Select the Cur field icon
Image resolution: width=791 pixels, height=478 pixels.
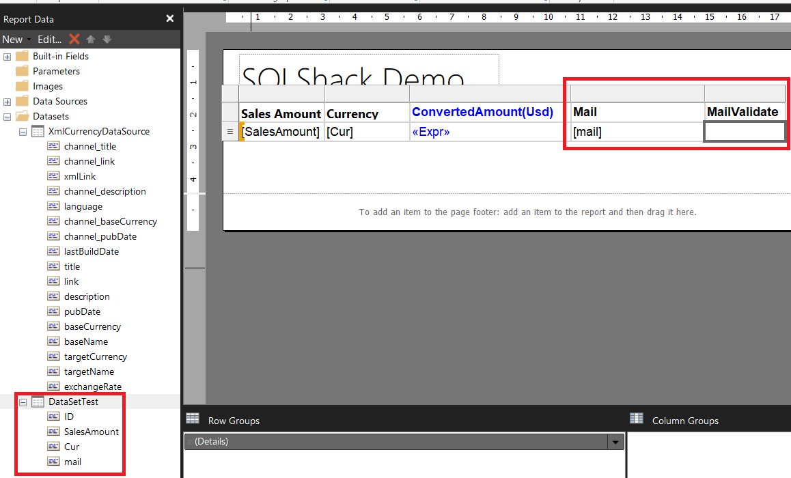[x=53, y=446]
